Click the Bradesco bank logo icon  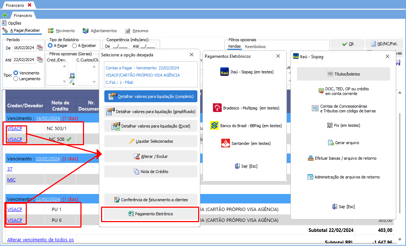pyautogui.click(x=217, y=108)
